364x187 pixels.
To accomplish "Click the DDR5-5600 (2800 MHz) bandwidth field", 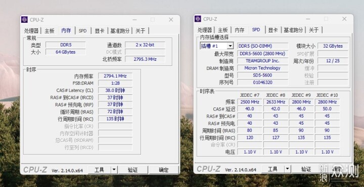I will click(262, 54).
